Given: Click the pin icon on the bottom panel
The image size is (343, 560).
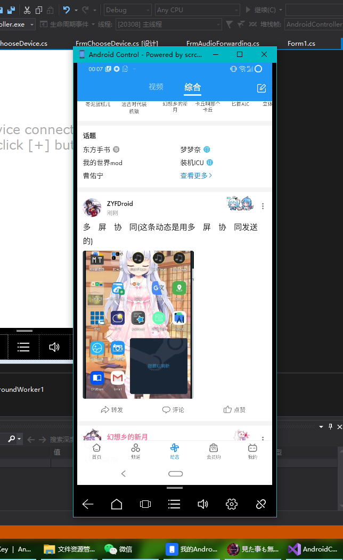Looking at the screenshot, I should click(331, 426).
